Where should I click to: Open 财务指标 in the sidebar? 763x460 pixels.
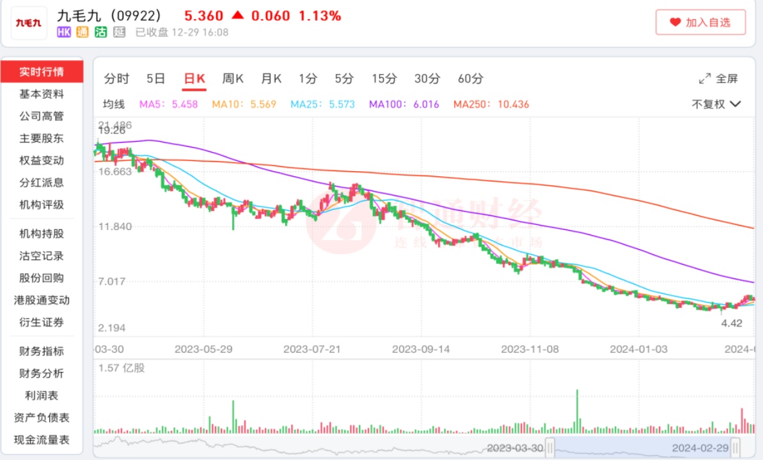click(x=42, y=351)
